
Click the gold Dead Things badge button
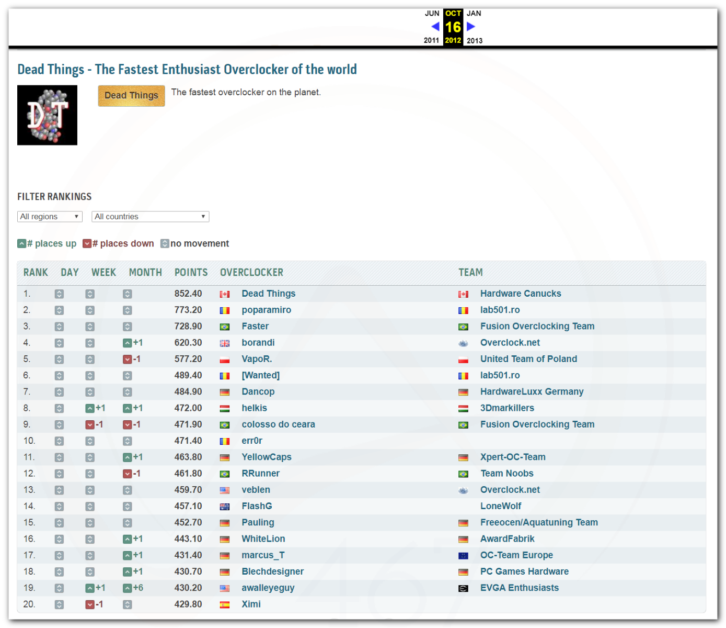pos(131,96)
